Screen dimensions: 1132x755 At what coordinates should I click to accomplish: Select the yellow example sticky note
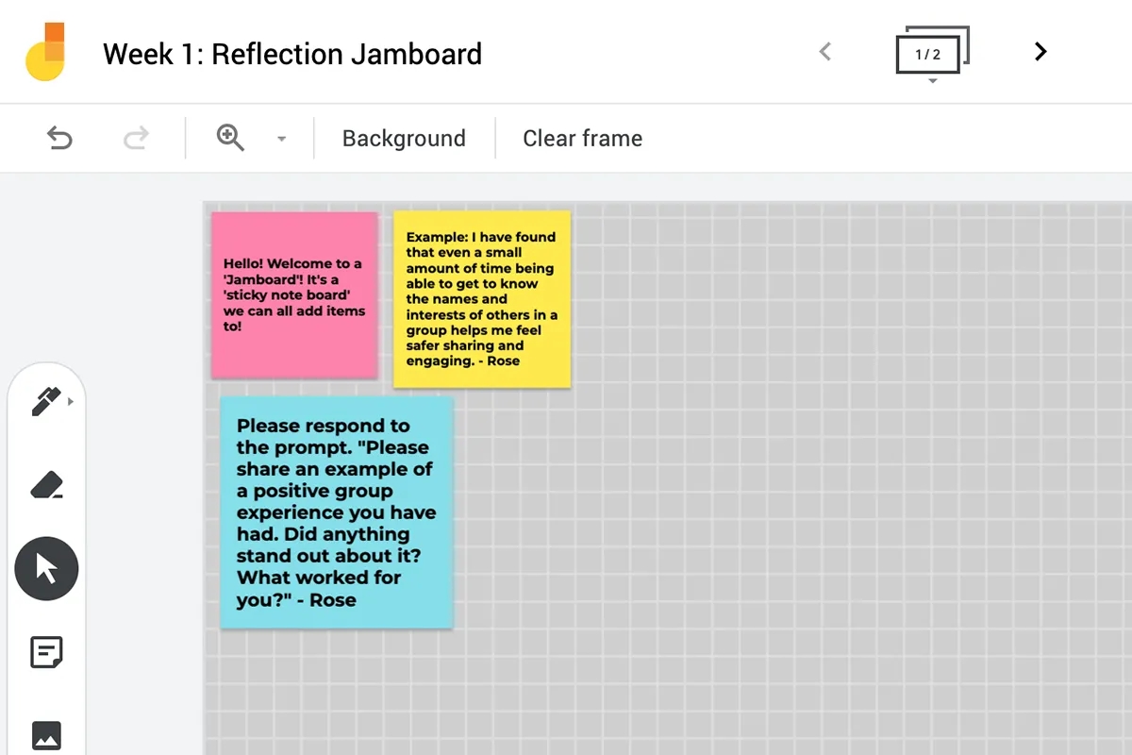[x=481, y=299]
